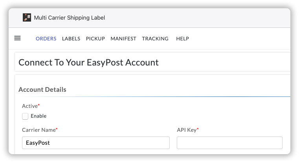
Task: Click the API Key field label
Action: pos(187,129)
